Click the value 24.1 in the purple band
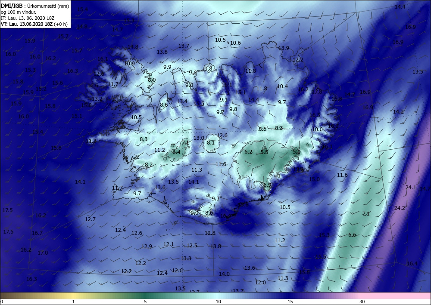This screenshot has height=305, width=431. coord(411,188)
